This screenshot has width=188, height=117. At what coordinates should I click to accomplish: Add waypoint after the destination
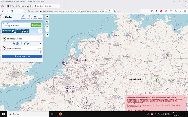click(41, 52)
